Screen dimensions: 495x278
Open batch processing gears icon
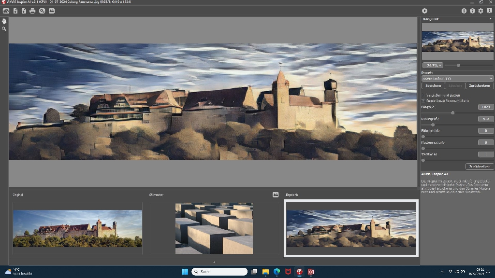42,11
